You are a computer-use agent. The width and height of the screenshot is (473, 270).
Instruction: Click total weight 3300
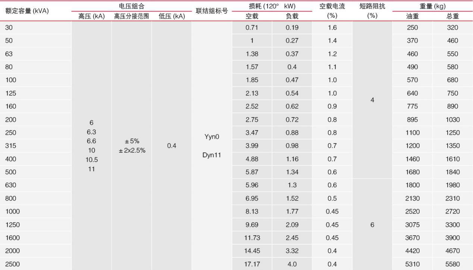[x=452, y=225]
